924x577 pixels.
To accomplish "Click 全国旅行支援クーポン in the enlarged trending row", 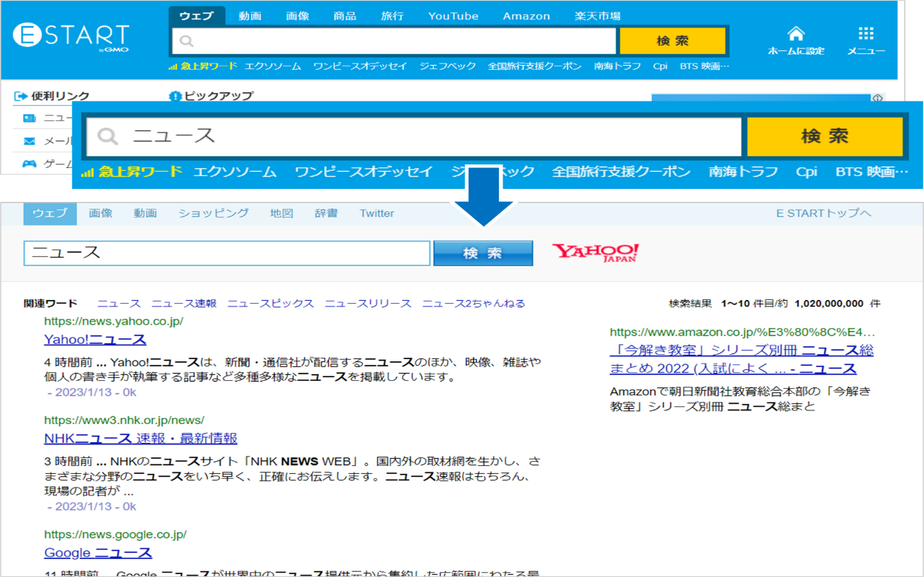I will tap(622, 172).
